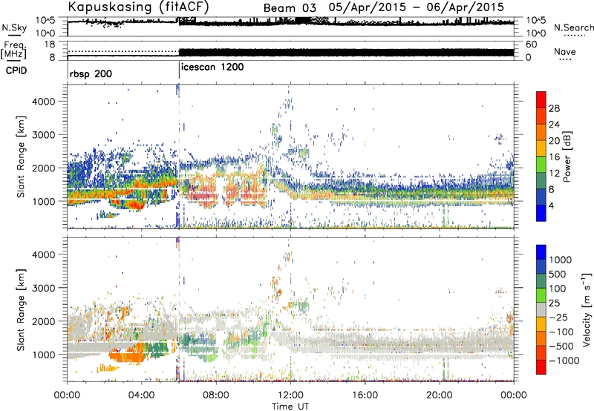
Task: Click the "Power [dB]" color bar title
Action: pos(567,157)
